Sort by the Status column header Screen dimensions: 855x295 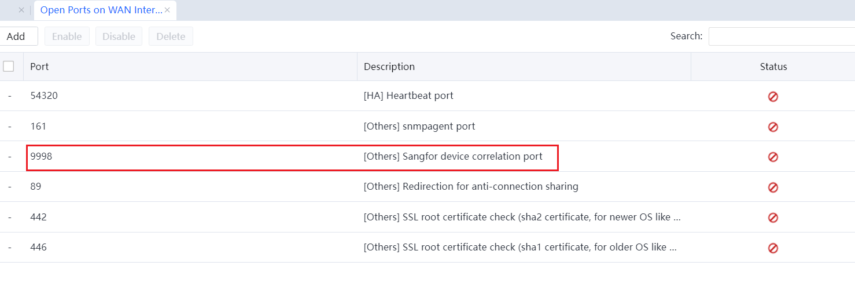773,67
